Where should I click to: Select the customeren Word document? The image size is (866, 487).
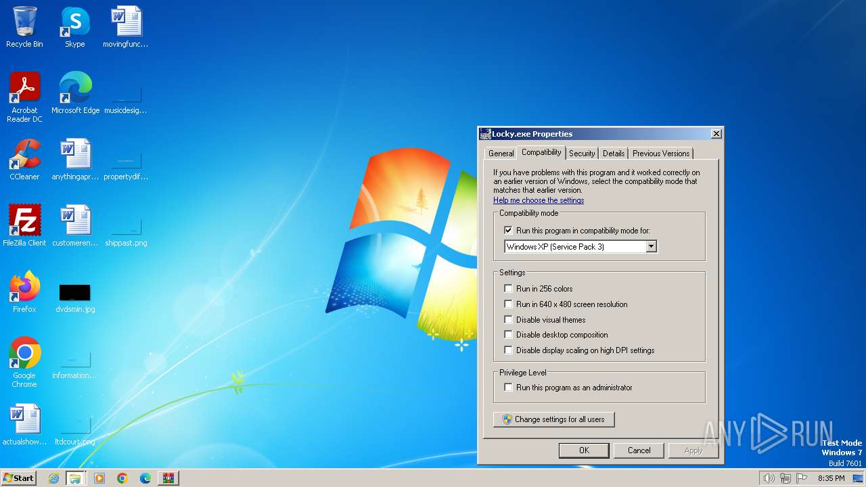(x=75, y=226)
